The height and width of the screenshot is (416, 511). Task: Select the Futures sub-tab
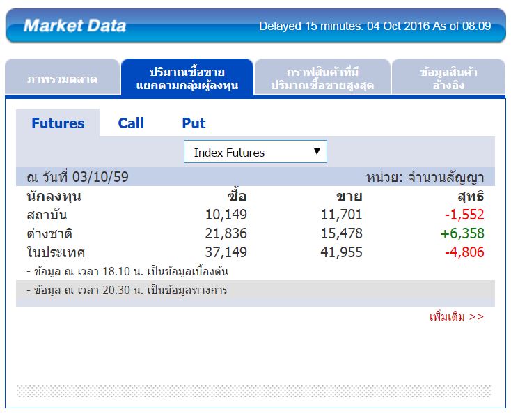58,123
